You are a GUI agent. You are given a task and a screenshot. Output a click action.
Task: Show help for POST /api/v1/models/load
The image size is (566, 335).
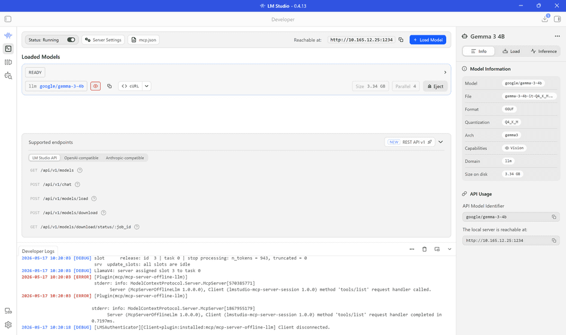94,198
